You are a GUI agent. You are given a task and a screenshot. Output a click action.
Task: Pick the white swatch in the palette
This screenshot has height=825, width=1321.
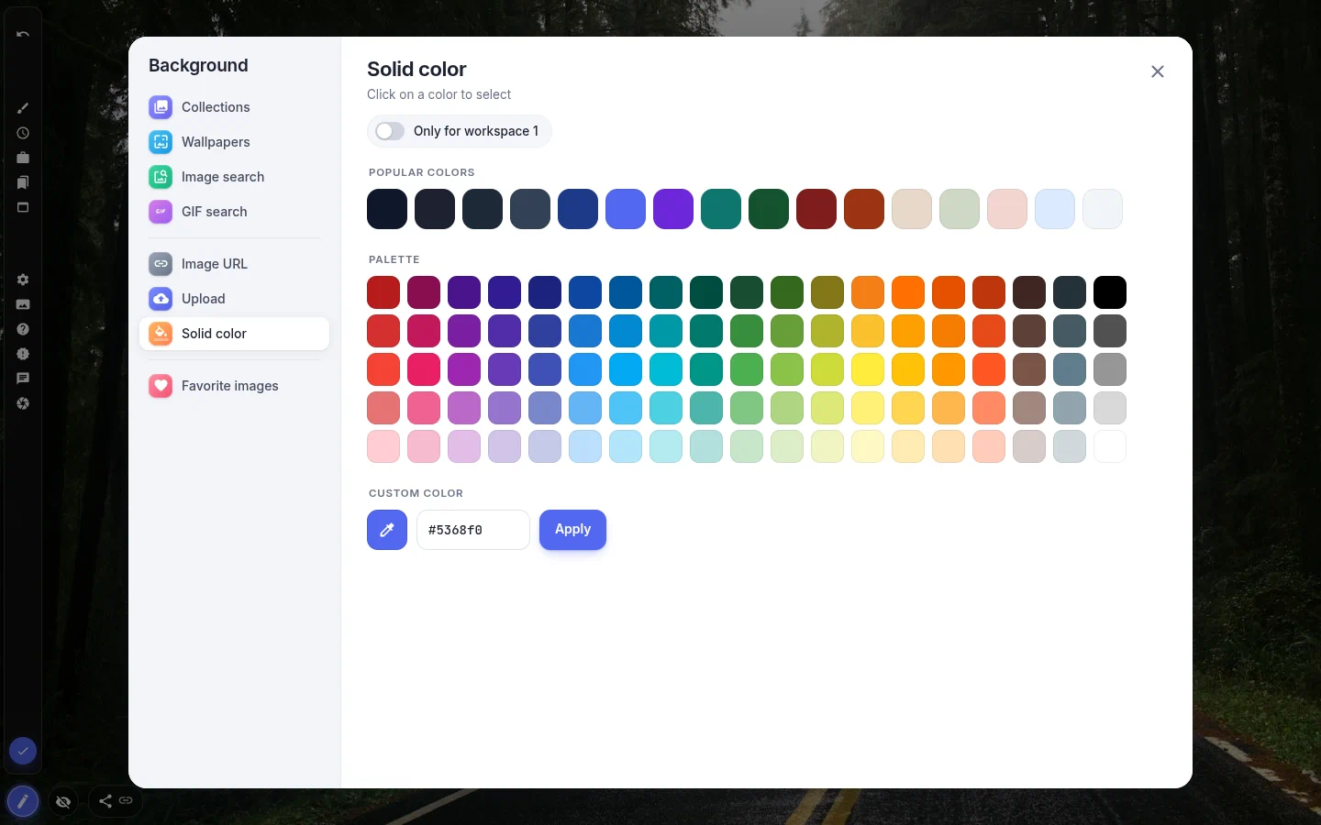coord(1110,446)
